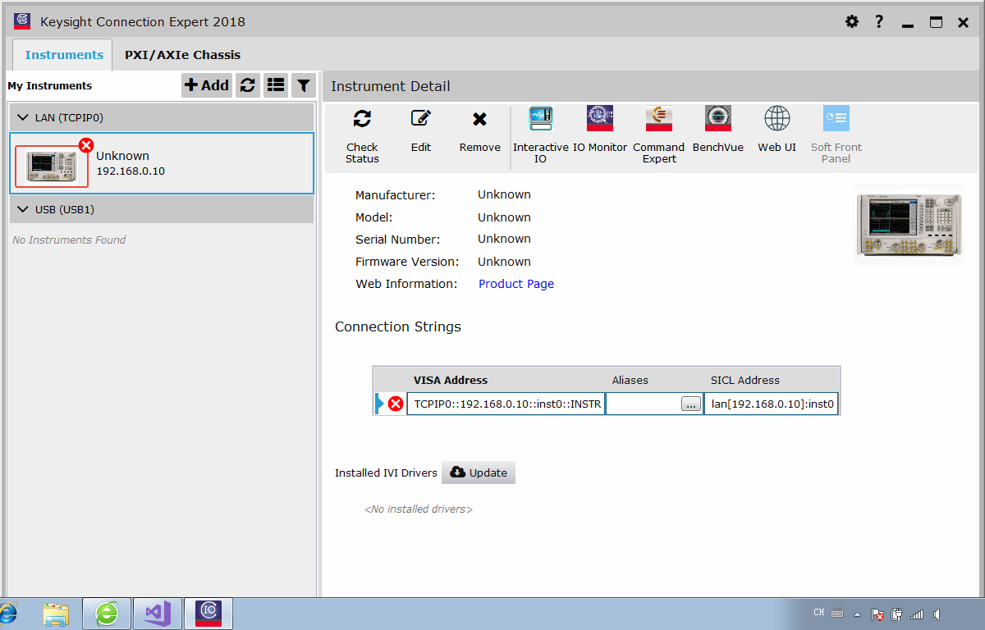Image resolution: width=985 pixels, height=630 pixels.
Task: Select the Unknown instrument at 192.168.0.10
Action: click(160, 163)
